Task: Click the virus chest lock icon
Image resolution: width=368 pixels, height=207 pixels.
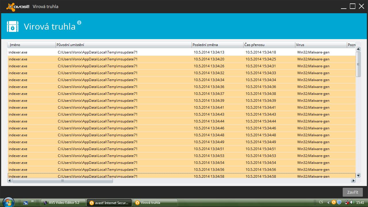Action: (13, 26)
